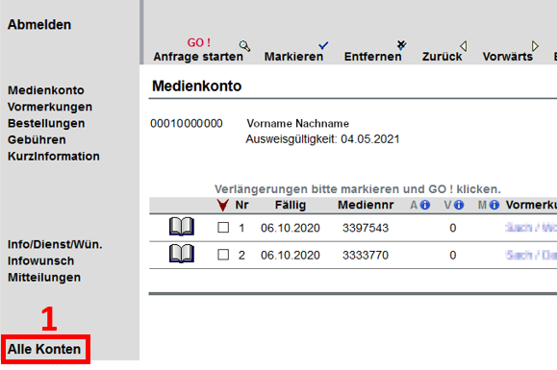Click the name Vorname Nachname

tap(297, 123)
